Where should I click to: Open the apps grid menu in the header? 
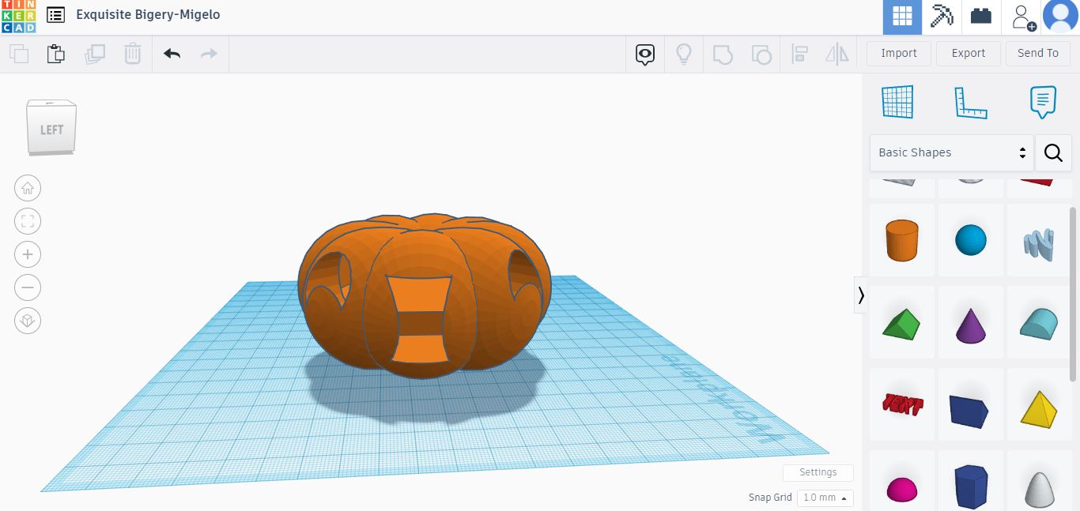[x=902, y=16]
